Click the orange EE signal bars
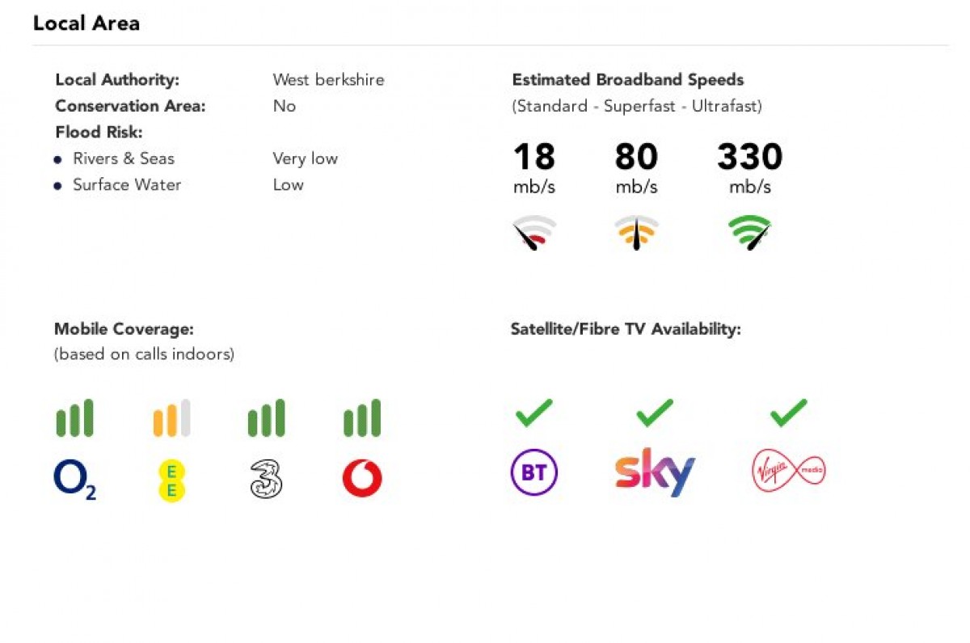The height and width of the screenshot is (643, 970). click(x=171, y=418)
